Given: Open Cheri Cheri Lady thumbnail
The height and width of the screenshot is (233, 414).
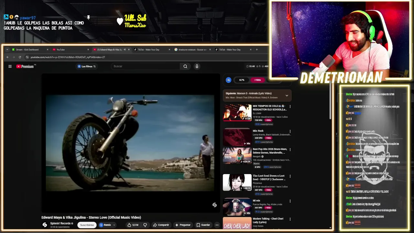Looking at the screenshot, I should click(237, 223).
